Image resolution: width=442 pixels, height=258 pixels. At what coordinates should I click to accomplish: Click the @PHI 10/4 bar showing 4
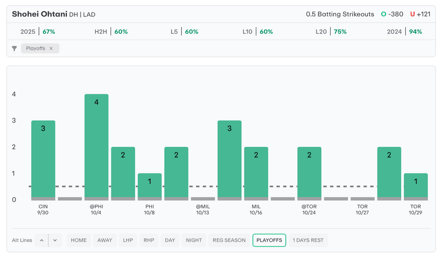96,147
